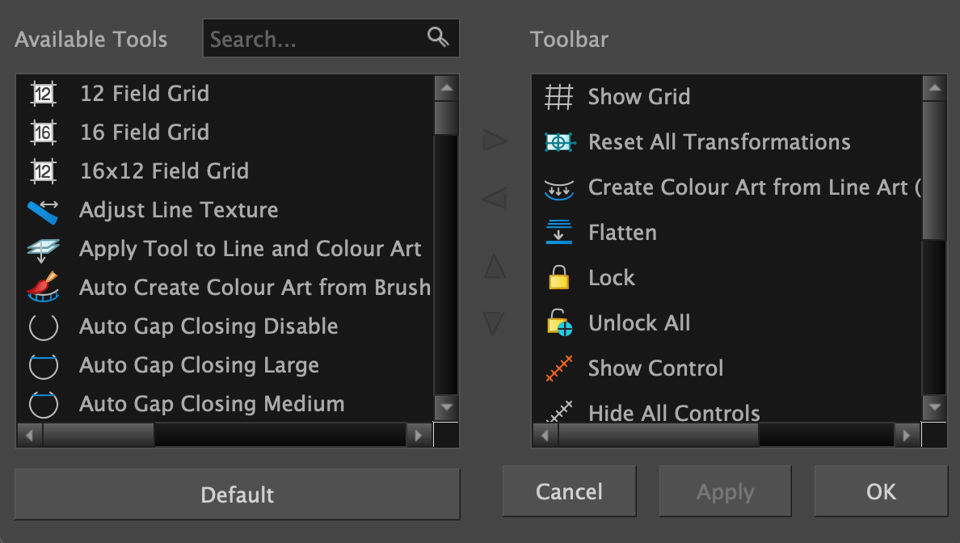This screenshot has height=543, width=960.
Task: Click the up arrow to reorder toolbar items
Action: pos(494,267)
